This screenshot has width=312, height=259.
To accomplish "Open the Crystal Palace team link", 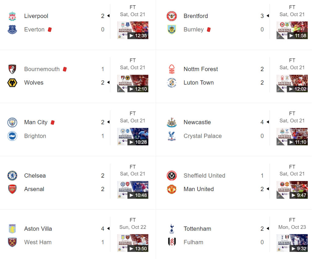I will (203, 136).
